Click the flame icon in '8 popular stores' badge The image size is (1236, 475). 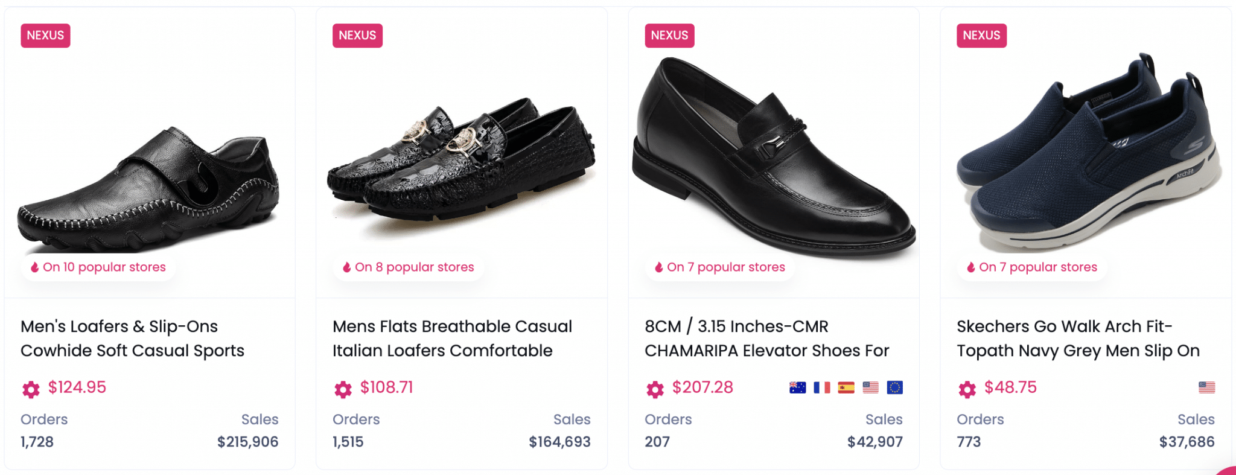click(x=347, y=267)
